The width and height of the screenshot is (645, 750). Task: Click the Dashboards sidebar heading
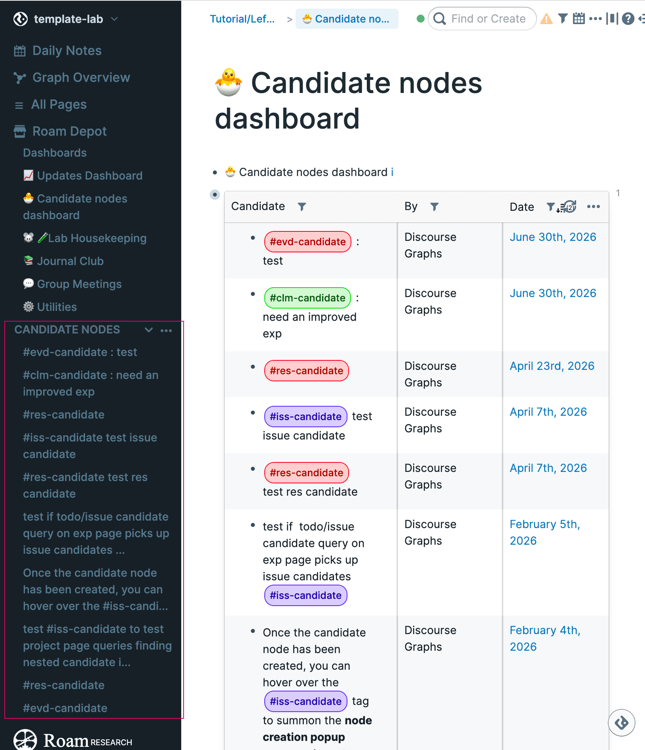point(55,153)
